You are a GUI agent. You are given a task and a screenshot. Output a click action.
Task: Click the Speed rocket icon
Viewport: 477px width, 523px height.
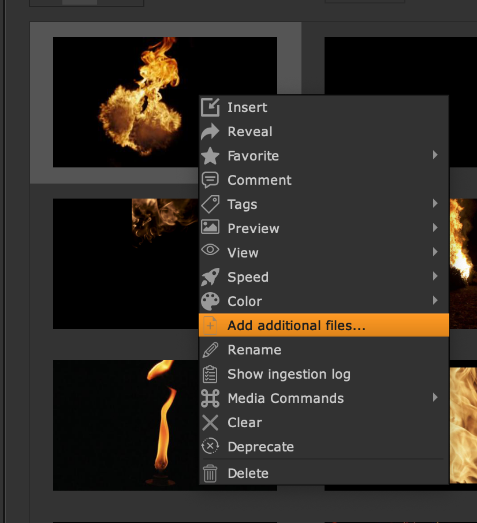[x=210, y=277]
